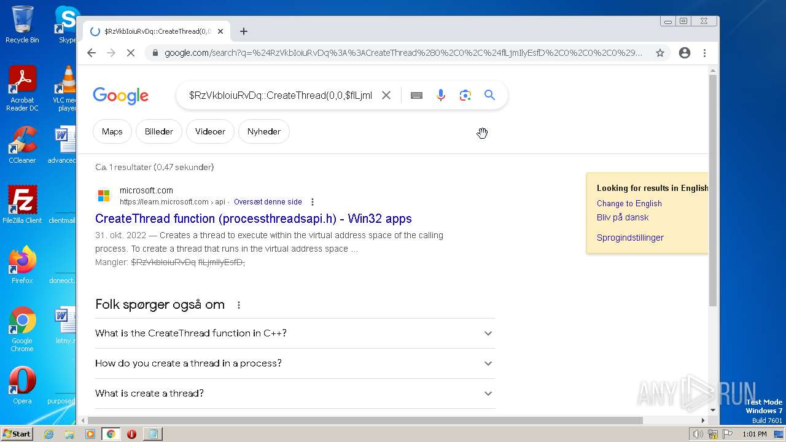The width and height of the screenshot is (786, 442).
Task: Start voice search with microphone icon
Action: [441, 95]
